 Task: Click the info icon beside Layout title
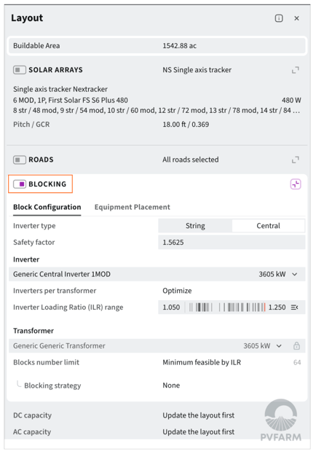(279, 18)
